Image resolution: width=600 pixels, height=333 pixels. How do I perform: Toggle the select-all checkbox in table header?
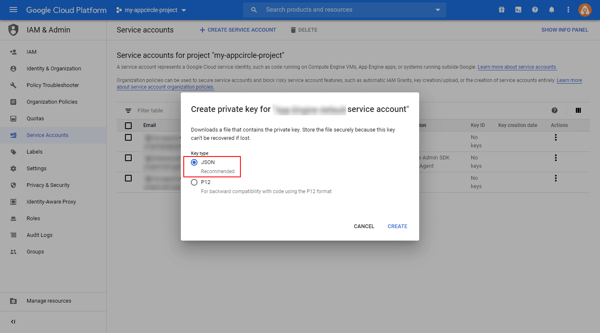pos(128,125)
